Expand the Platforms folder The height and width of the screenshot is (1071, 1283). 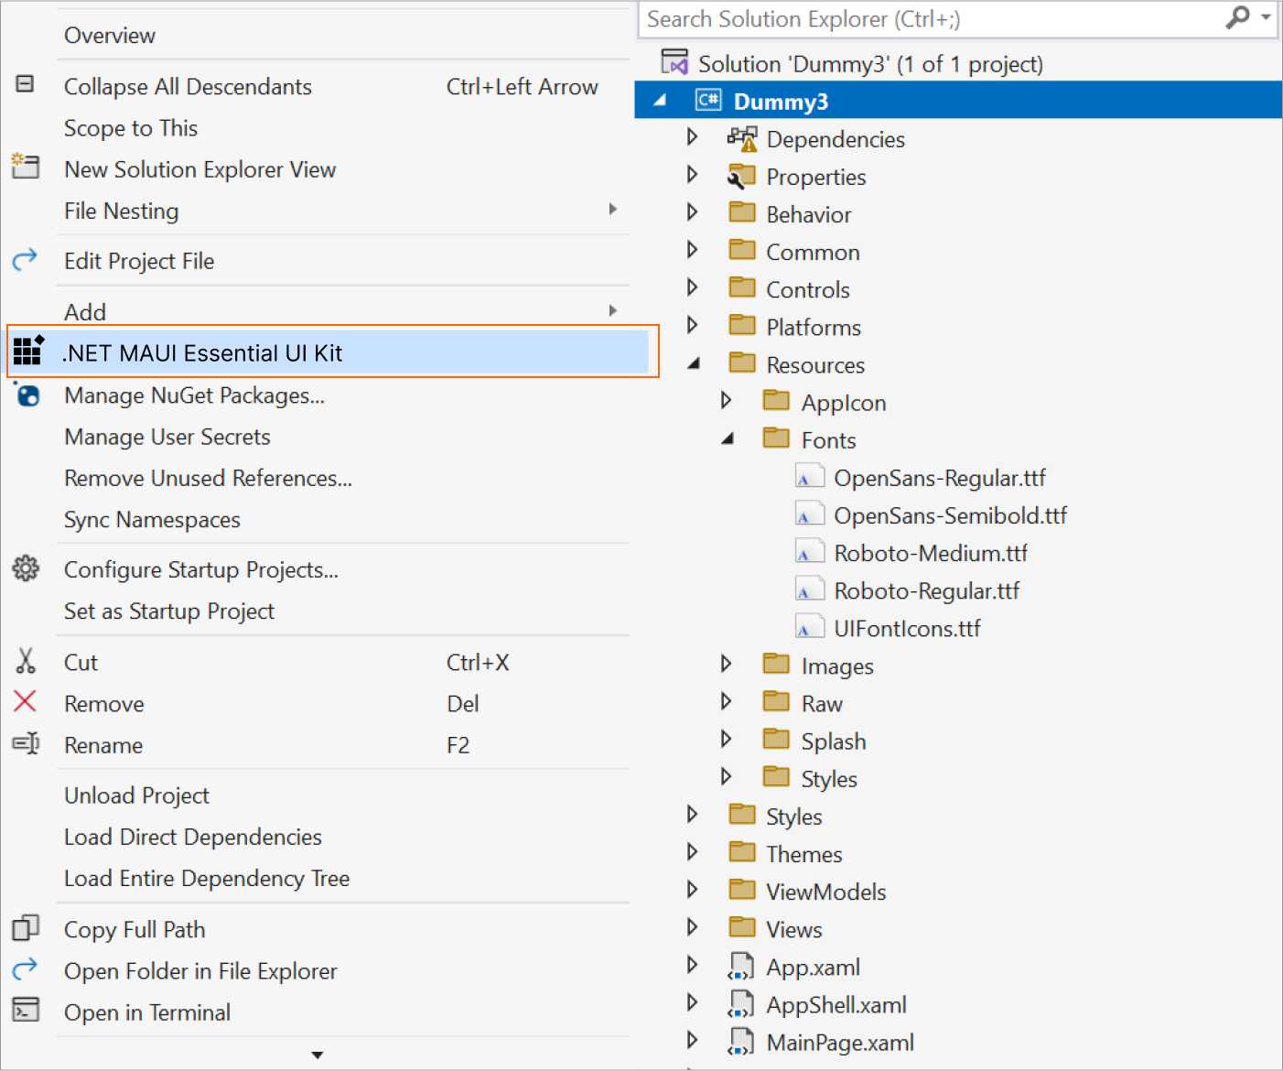click(x=692, y=325)
